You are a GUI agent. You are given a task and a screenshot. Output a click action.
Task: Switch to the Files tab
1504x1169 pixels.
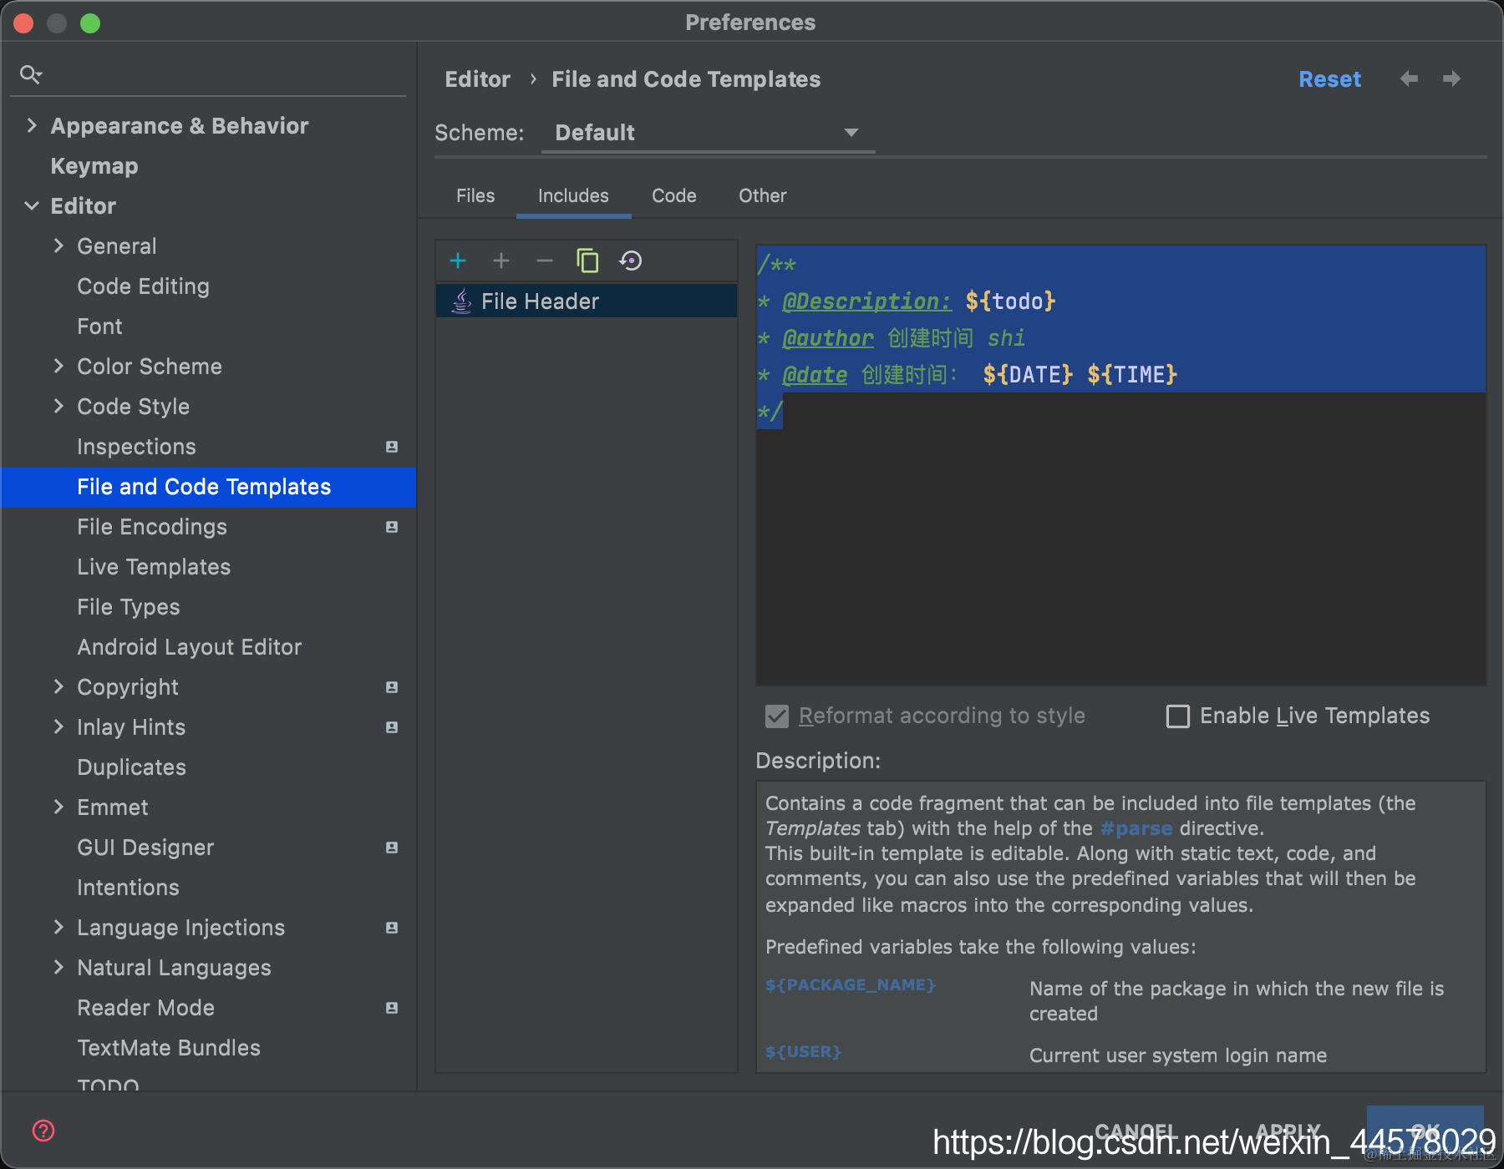click(x=475, y=195)
